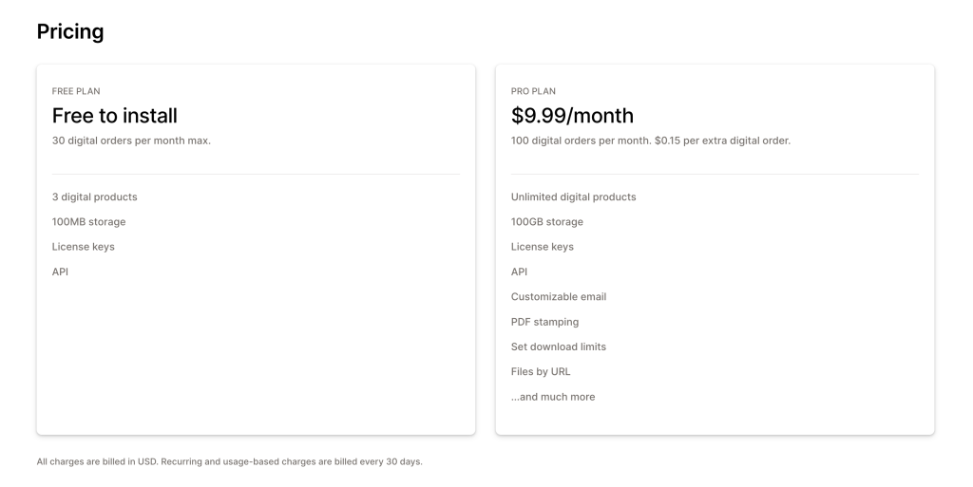Click the PDF stamping feature
973x487 pixels.
point(544,322)
